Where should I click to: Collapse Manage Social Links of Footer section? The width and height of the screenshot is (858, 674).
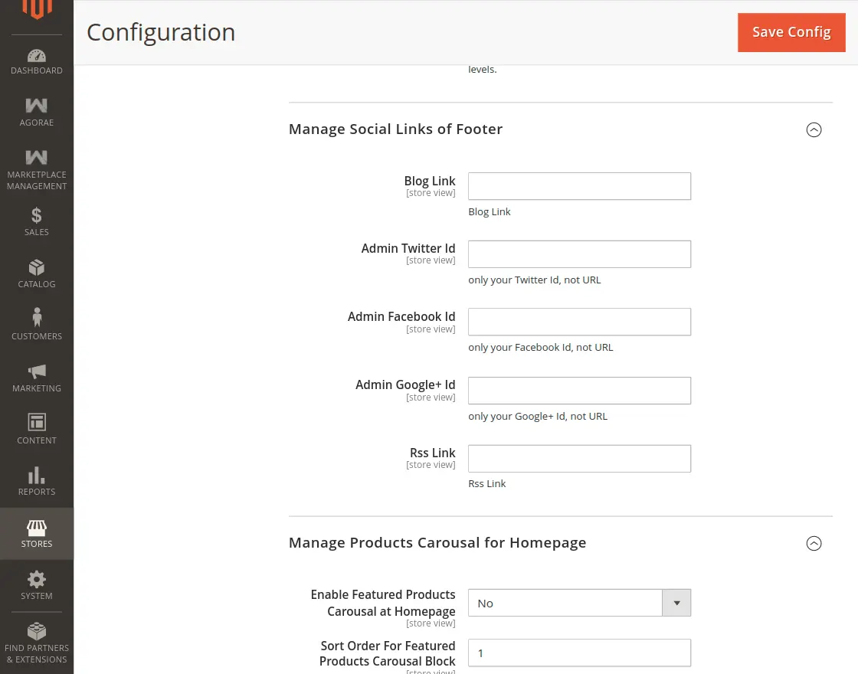(814, 129)
